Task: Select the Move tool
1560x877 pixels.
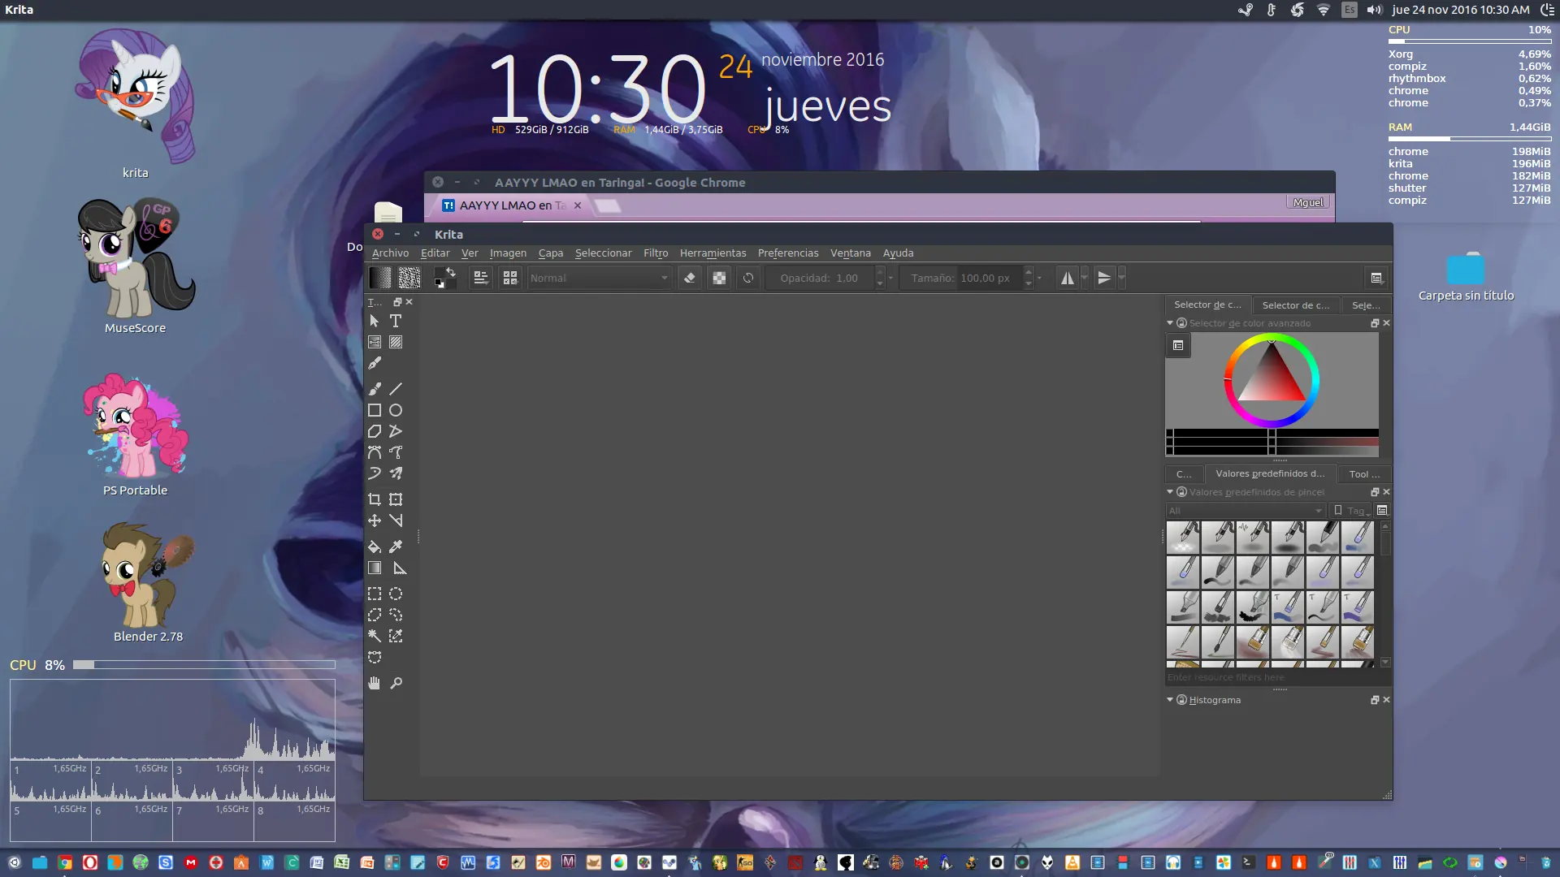Action: pyautogui.click(x=375, y=521)
